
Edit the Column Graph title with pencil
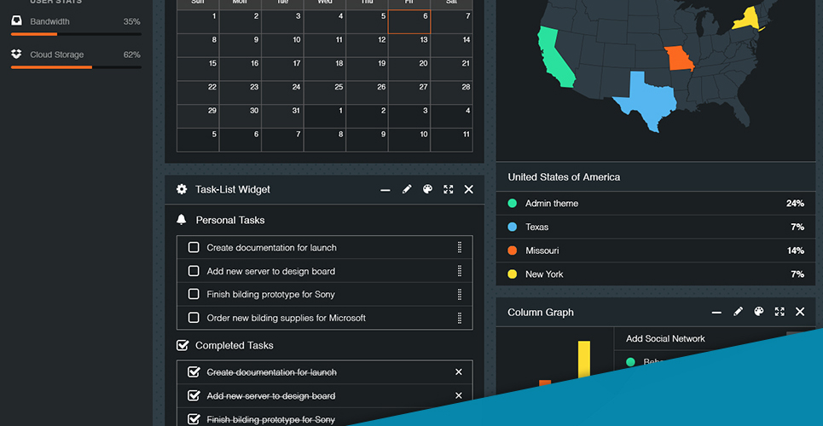pyautogui.click(x=738, y=312)
